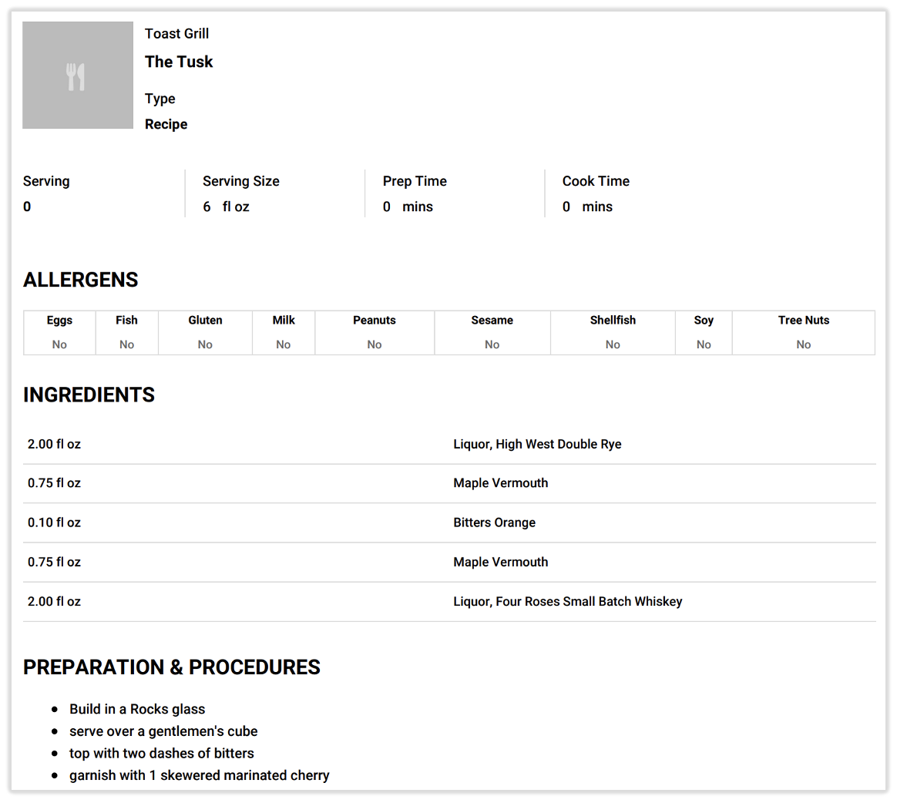Click the No value under Tree Nuts
Image resolution: width=897 pixels, height=803 pixels.
coord(803,344)
